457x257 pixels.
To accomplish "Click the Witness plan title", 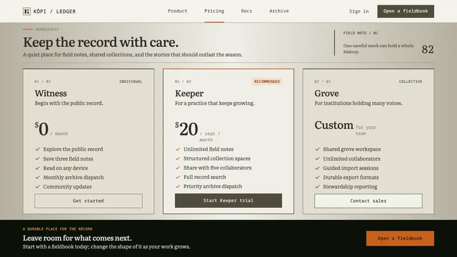I will pyautogui.click(x=51, y=93).
